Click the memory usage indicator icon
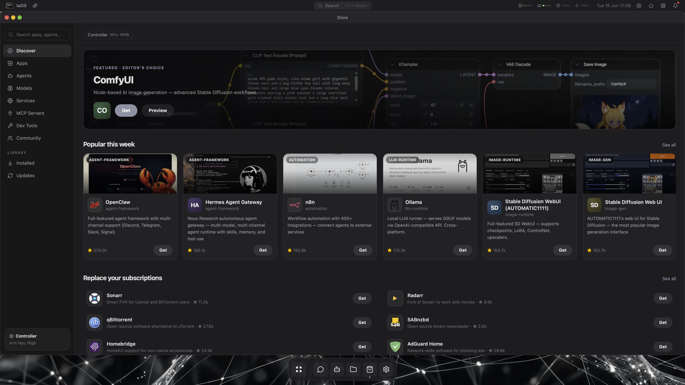The height and width of the screenshot is (385, 685). coord(539,6)
